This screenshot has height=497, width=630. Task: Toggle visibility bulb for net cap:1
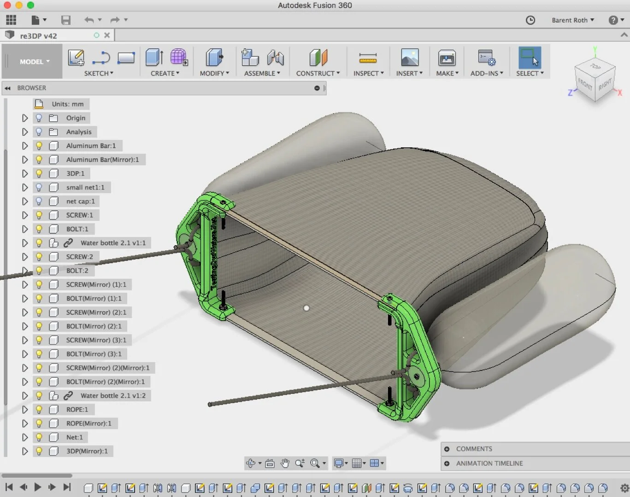click(x=39, y=201)
